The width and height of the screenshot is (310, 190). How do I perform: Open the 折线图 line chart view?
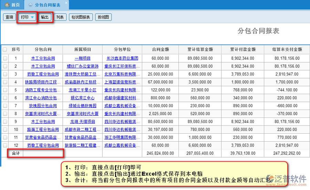point(103,17)
